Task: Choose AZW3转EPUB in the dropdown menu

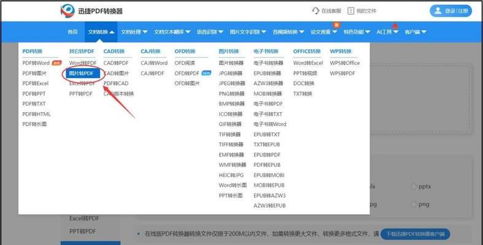Action: click(269, 206)
